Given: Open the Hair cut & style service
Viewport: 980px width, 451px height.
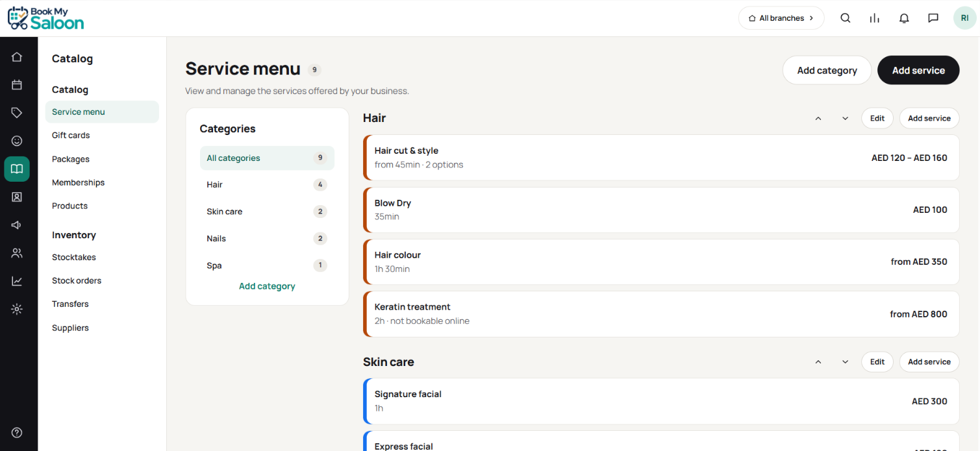Looking at the screenshot, I should point(661,158).
